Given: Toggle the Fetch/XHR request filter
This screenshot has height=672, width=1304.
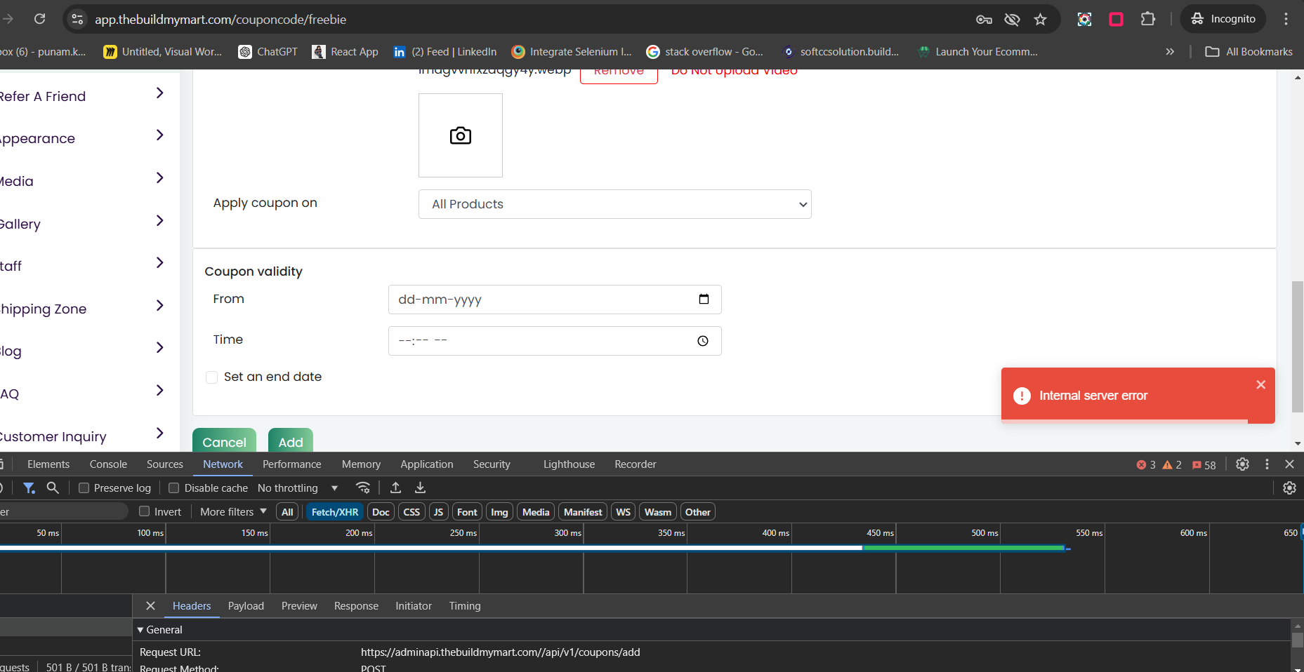Looking at the screenshot, I should click(334, 512).
